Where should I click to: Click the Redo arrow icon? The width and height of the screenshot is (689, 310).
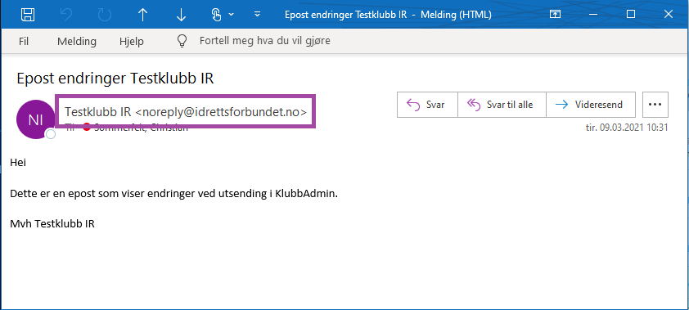(x=105, y=15)
